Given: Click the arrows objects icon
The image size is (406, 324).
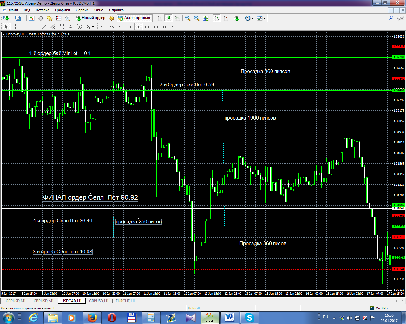Looking at the screenshot, I should point(88,27).
